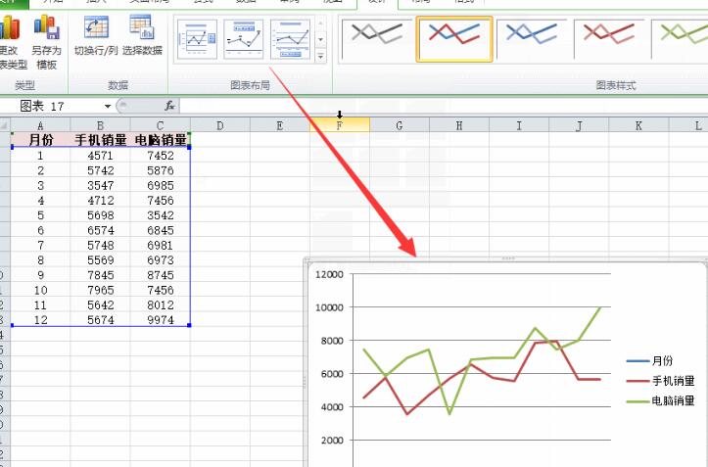Select column A header

point(40,125)
